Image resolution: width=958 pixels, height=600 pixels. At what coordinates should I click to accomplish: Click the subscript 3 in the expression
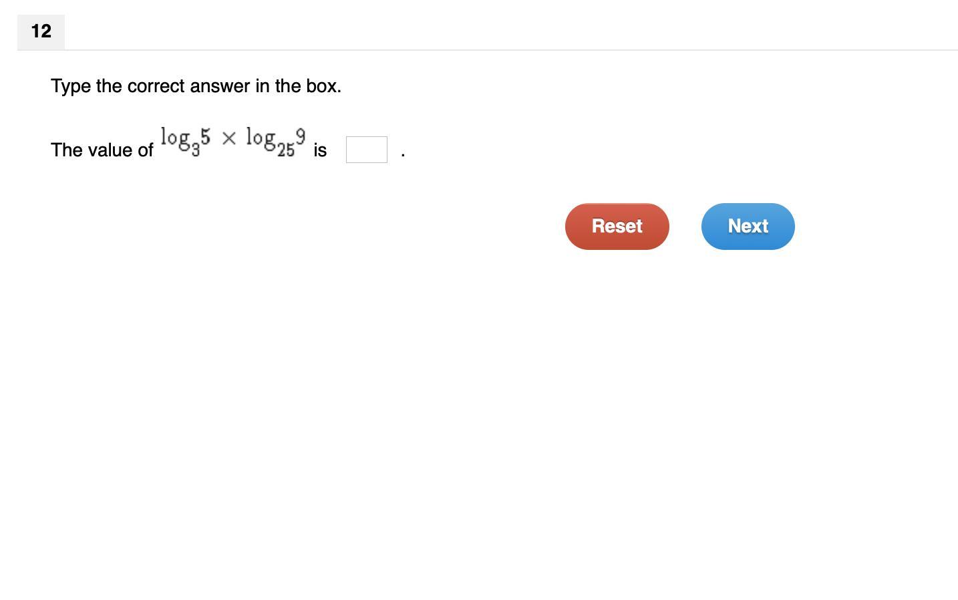pos(195,152)
